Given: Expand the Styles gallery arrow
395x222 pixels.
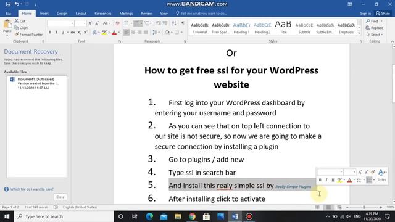Looking at the screenshot, I should tap(359, 33).
